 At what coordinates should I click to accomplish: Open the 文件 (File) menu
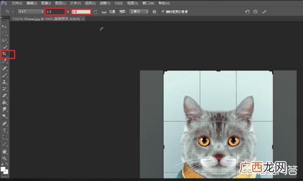pos(17,3)
